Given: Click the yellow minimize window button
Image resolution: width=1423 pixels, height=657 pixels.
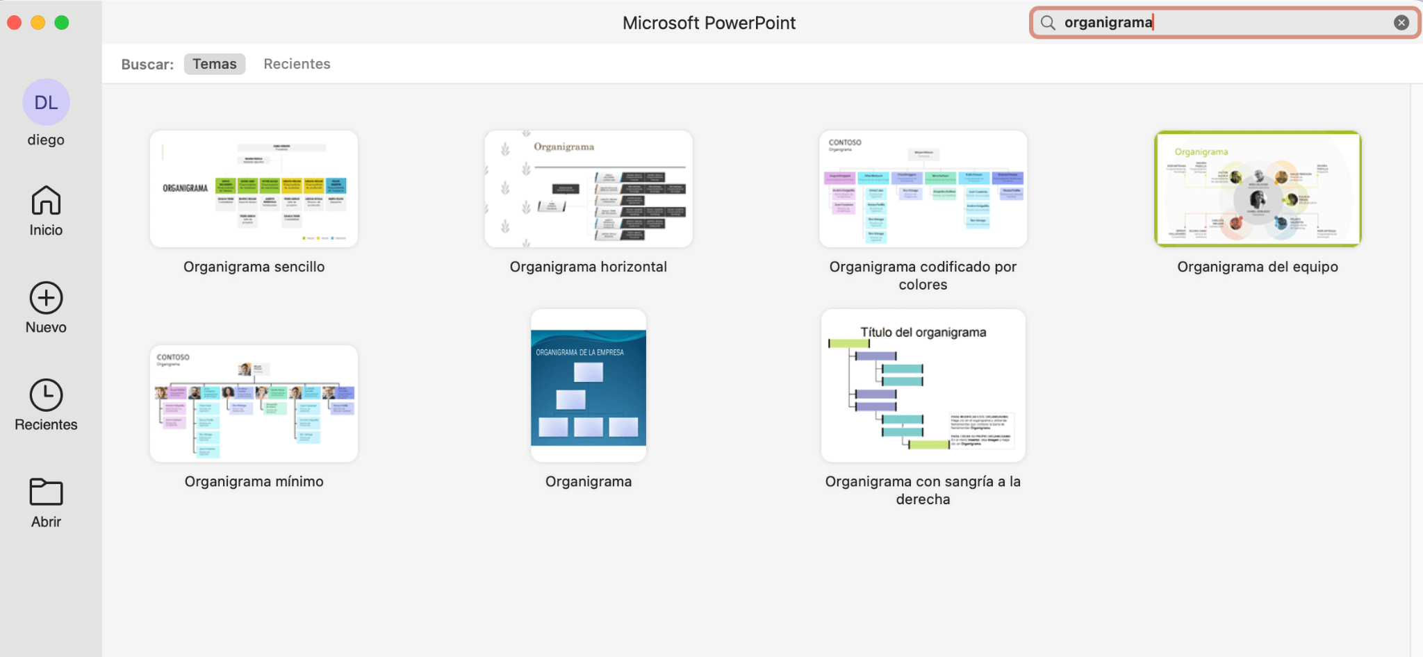Looking at the screenshot, I should (38, 22).
